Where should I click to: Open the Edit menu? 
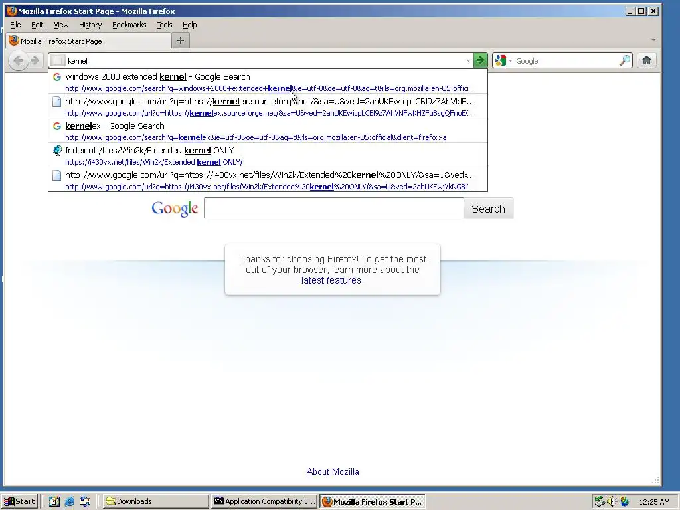[x=37, y=25]
